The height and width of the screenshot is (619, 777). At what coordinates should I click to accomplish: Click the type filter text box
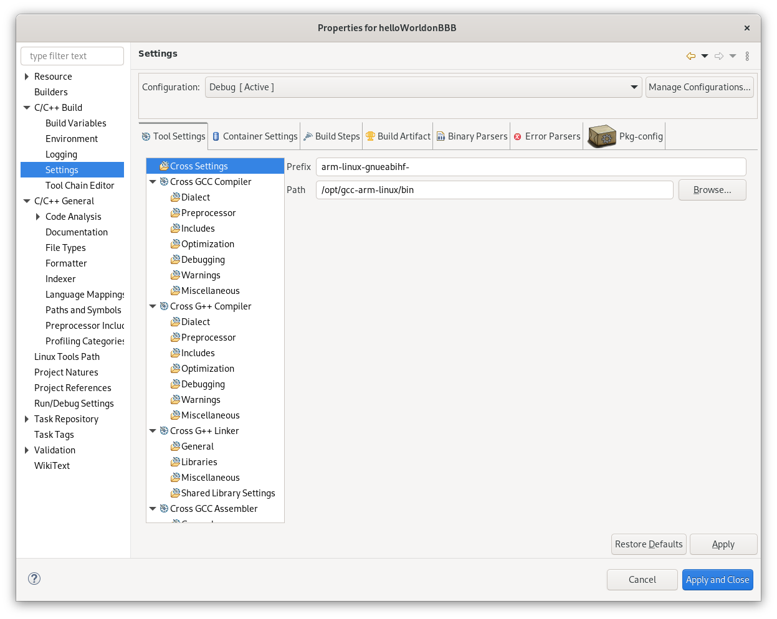click(x=72, y=55)
